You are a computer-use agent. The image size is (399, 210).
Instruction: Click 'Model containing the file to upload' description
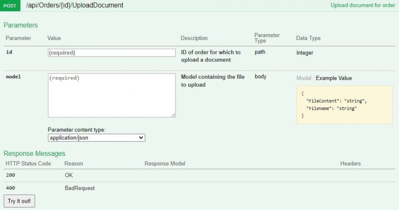coord(213,81)
